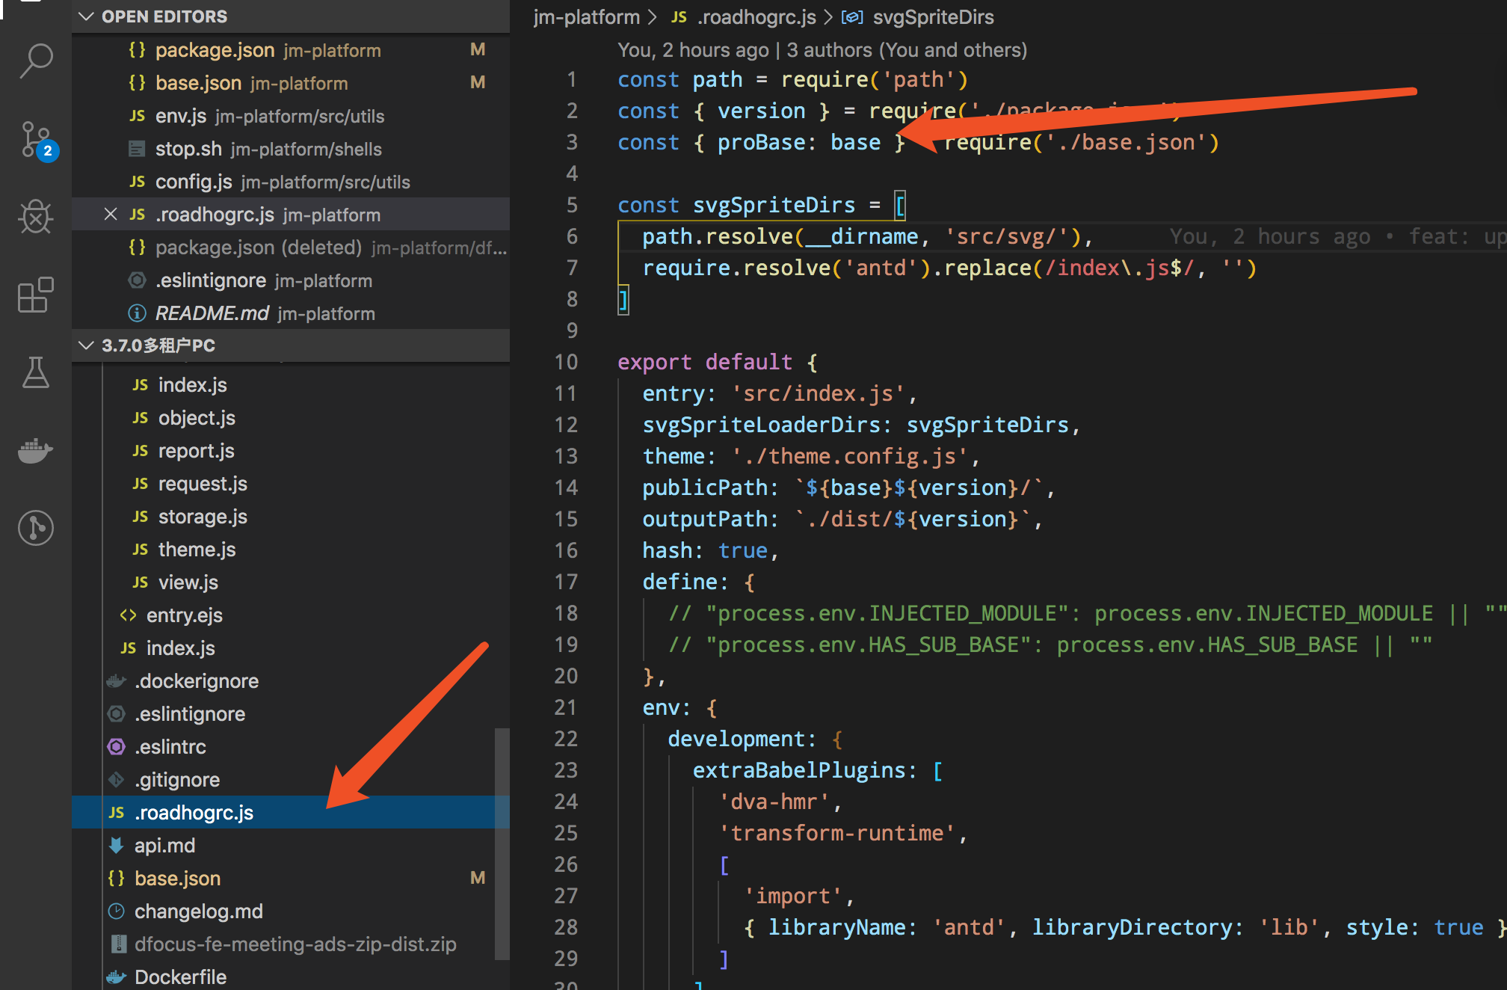Click 'publicPath' key on line 14

(x=705, y=488)
